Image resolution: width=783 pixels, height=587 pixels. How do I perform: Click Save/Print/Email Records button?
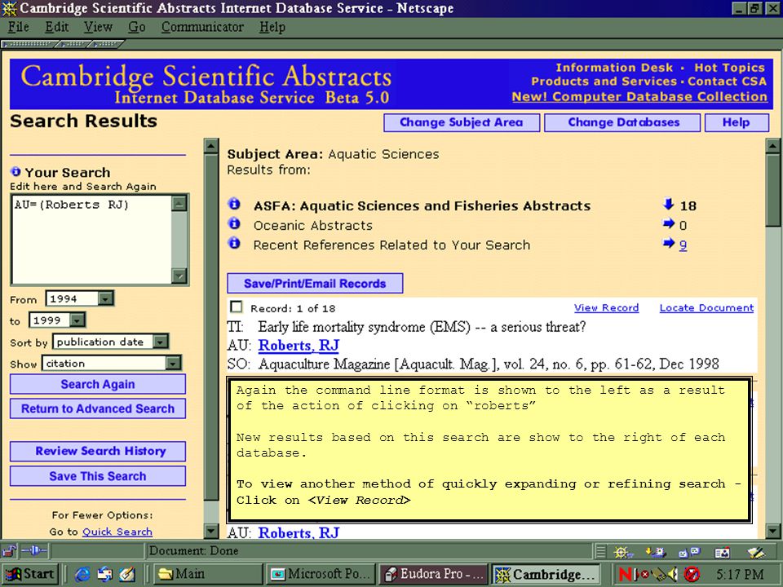pyautogui.click(x=315, y=284)
